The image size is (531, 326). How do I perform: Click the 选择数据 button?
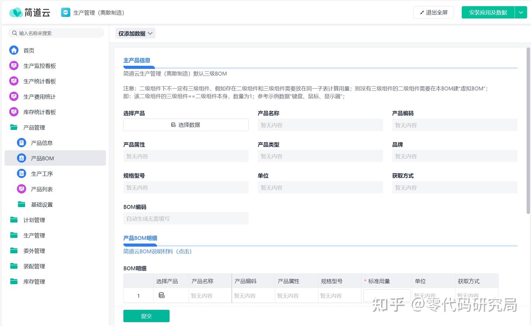coord(186,125)
